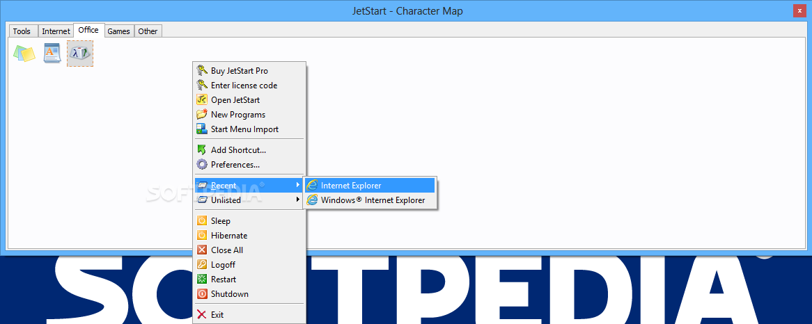Click the folder icon next to New Programs
Viewport: 812px width, 324px height.
click(x=202, y=114)
